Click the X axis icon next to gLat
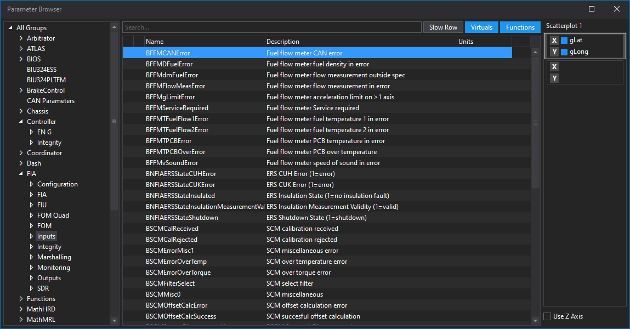 coord(554,40)
